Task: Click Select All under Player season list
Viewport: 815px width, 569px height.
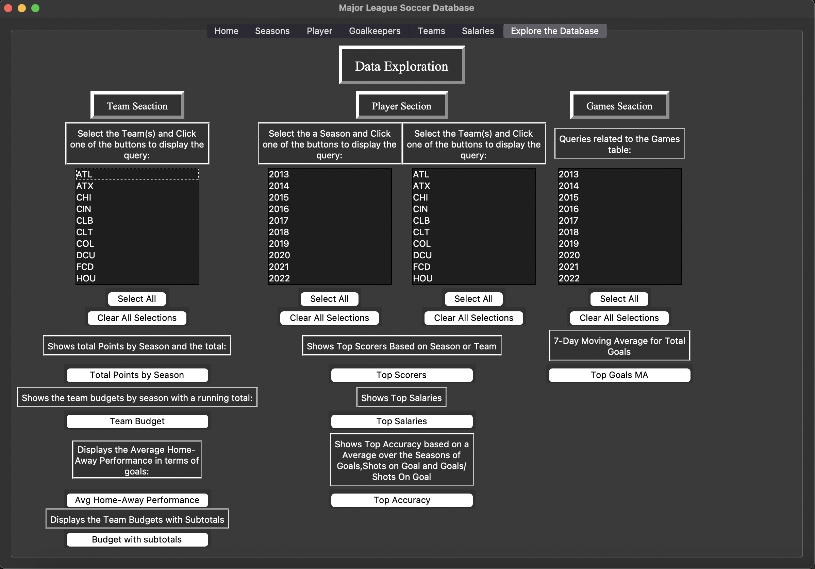Action: (329, 299)
